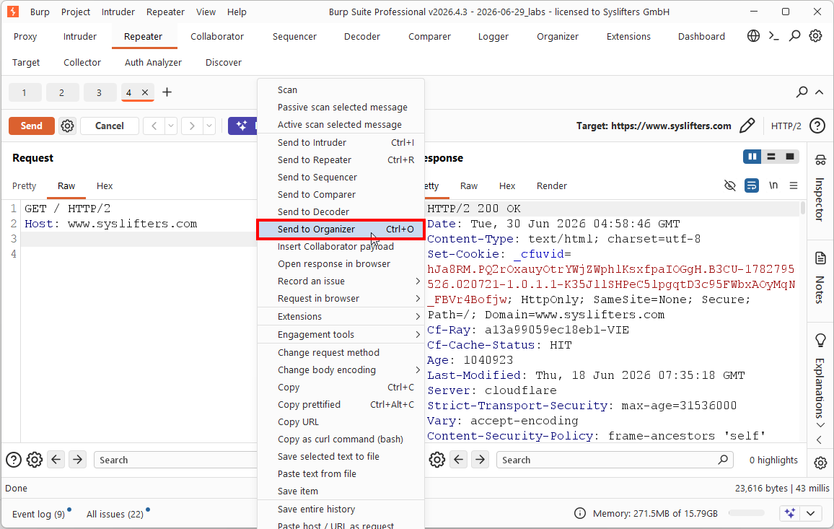Toggle response line wrapping button
The height and width of the screenshot is (529, 834).
pyautogui.click(x=752, y=185)
